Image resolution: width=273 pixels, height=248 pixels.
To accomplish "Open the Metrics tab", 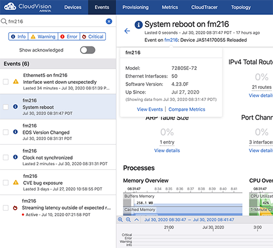I will point(170,7).
